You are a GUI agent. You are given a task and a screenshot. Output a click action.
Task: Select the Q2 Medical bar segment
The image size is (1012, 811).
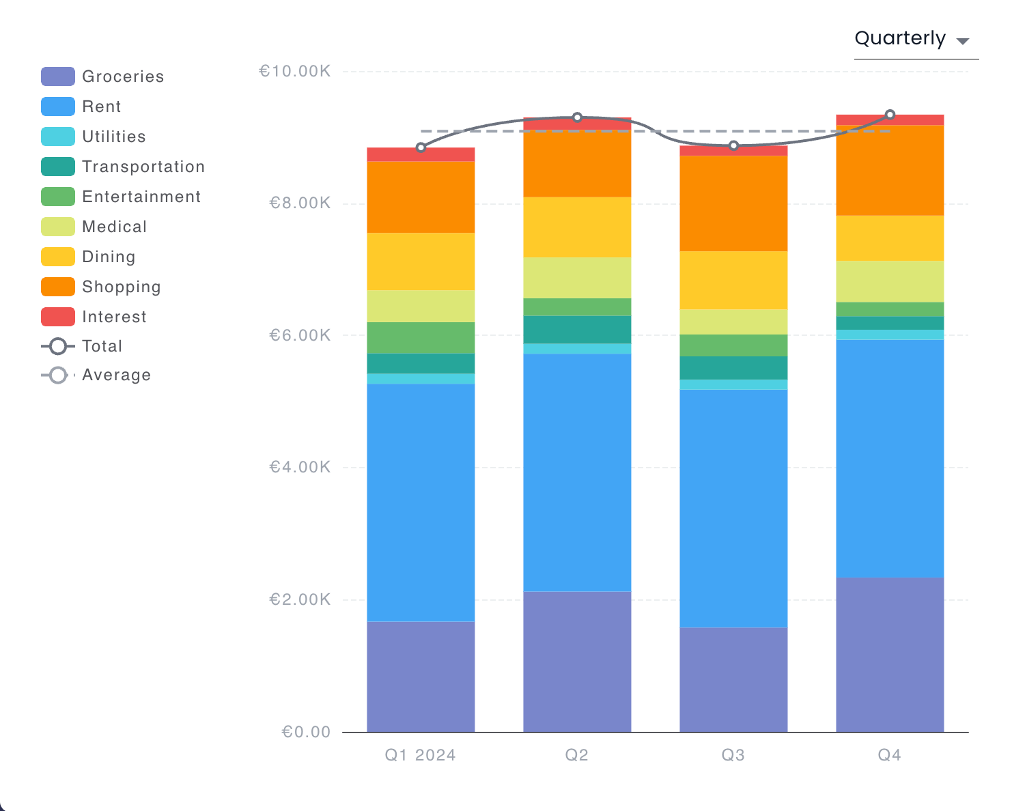pyautogui.click(x=577, y=278)
